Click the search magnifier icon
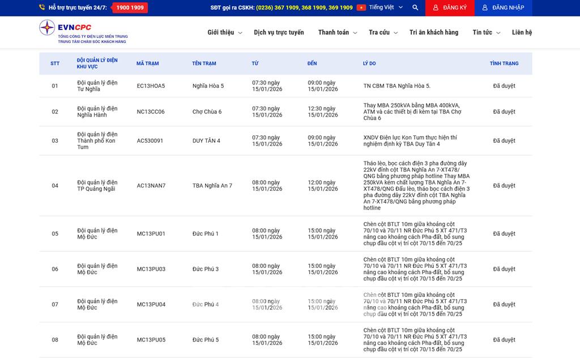 point(415,8)
